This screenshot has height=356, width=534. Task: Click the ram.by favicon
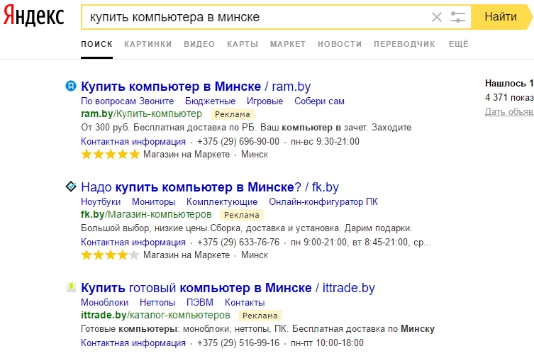tap(71, 86)
